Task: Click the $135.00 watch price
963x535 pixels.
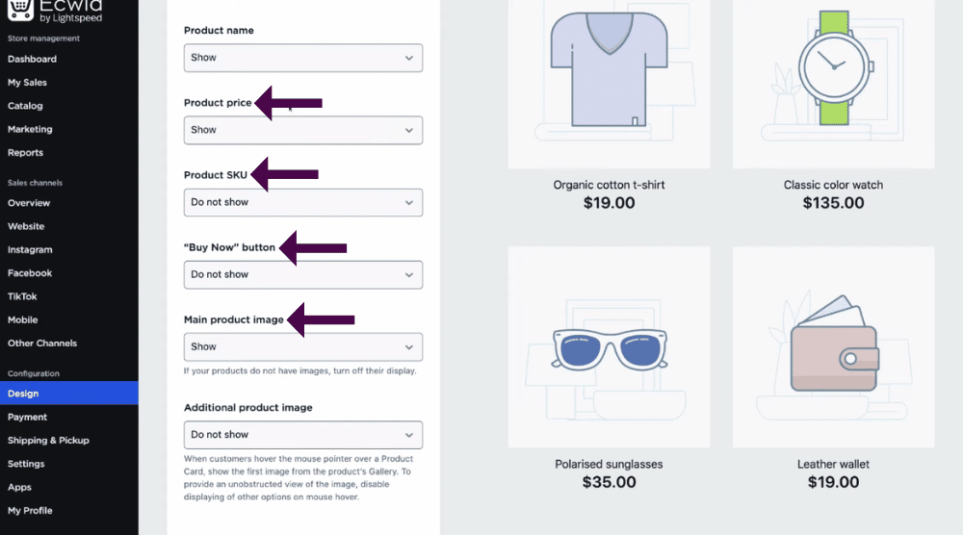Action: pyautogui.click(x=833, y=203)
